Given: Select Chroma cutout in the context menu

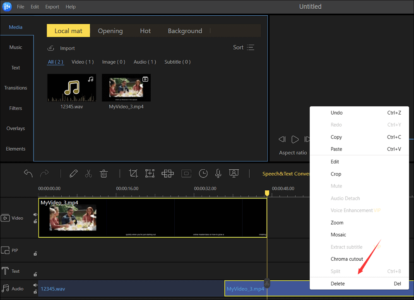Looking at the screenshot, I should coord(347,259).
